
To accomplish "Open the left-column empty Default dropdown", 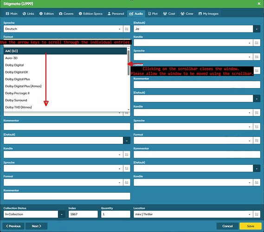I will tap(127, 141).
